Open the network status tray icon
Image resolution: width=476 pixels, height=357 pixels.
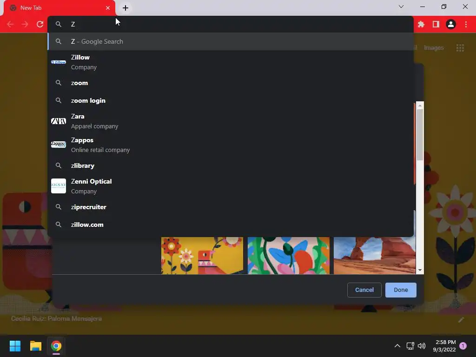(x=410, y=346)
